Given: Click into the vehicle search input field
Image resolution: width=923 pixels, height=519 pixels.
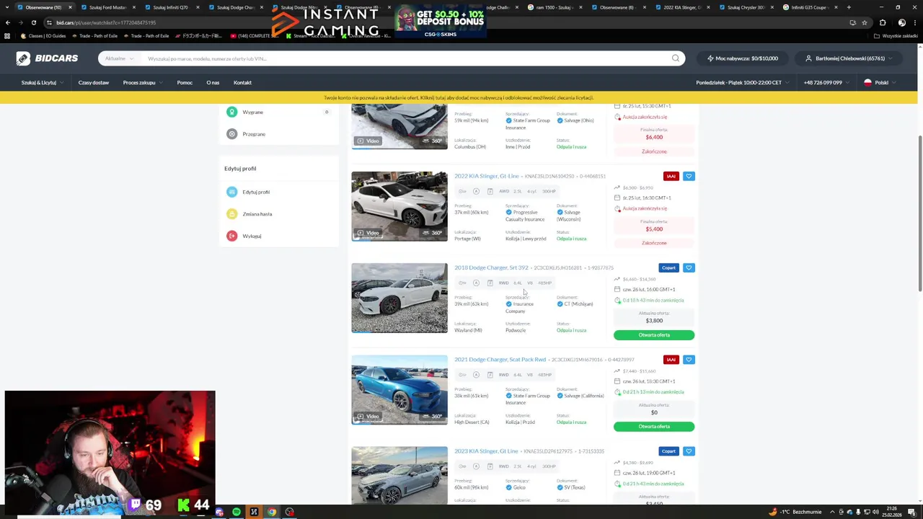Looking at the screenshot, I should [x=404, y=58].
